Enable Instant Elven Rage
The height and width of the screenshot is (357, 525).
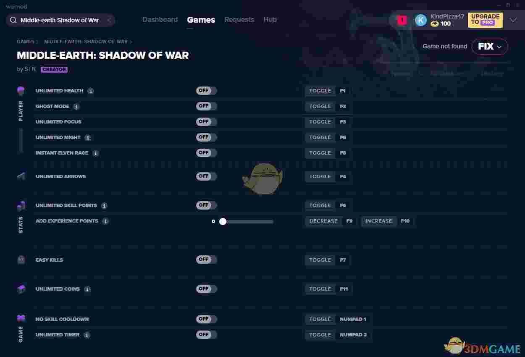coord(206,153)
